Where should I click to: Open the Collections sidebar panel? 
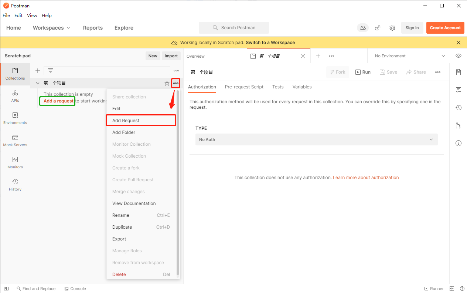(15, 74)
